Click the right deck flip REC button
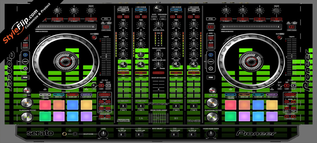Viewport: 317px width, 143px height. click(286, 85)
